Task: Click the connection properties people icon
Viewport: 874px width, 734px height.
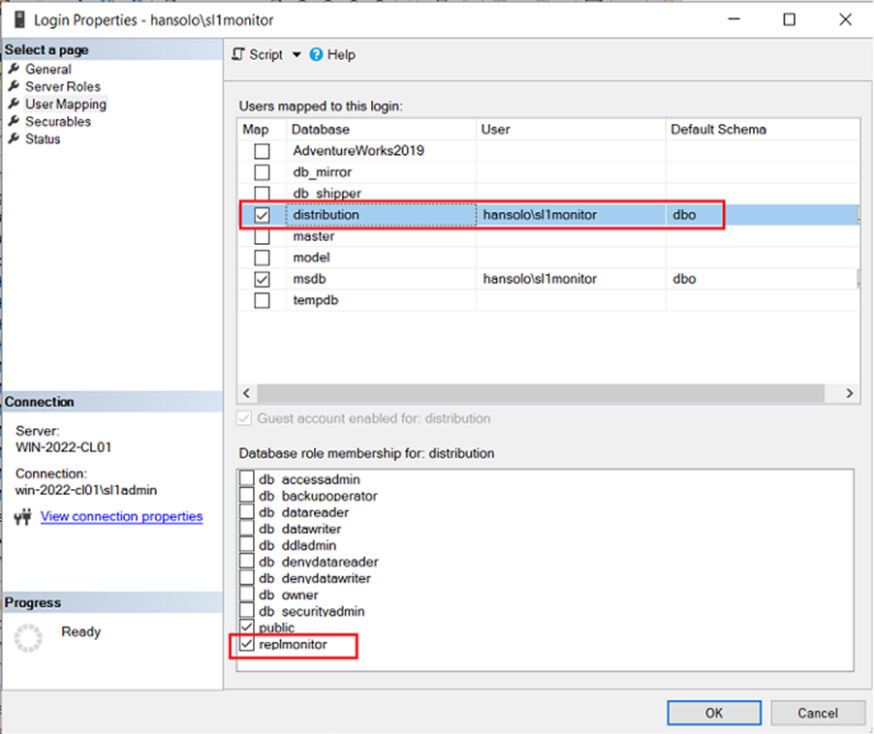Action: point(22,516)
